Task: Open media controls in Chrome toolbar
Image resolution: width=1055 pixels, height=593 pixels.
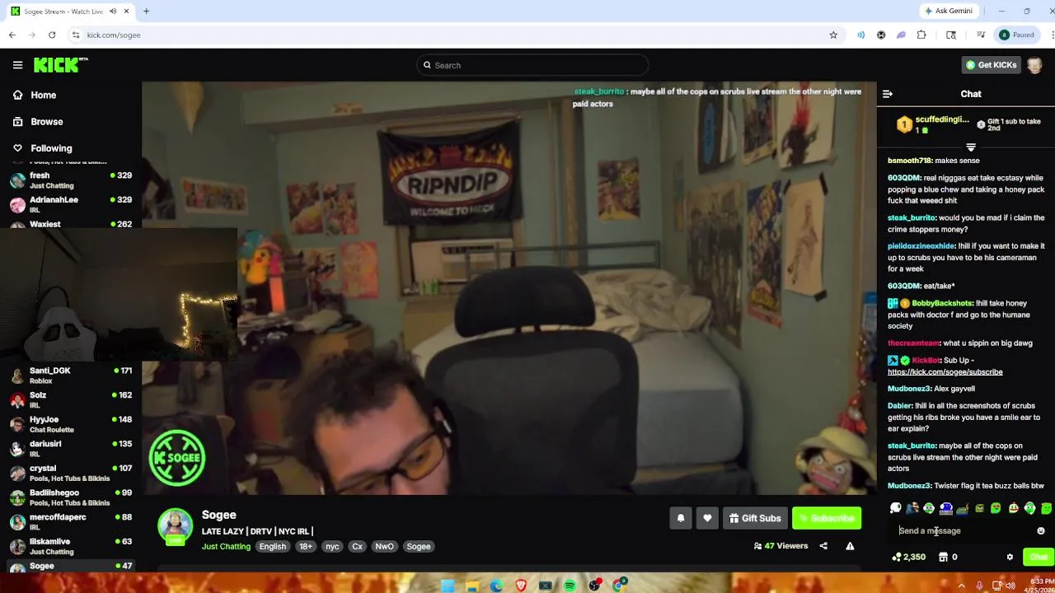Action: (980, 35)
